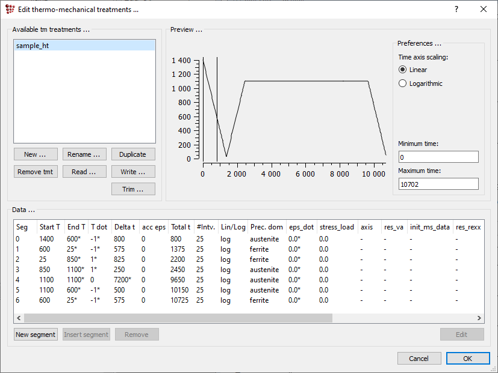Add a segment with New segment button

coord(36,335)
